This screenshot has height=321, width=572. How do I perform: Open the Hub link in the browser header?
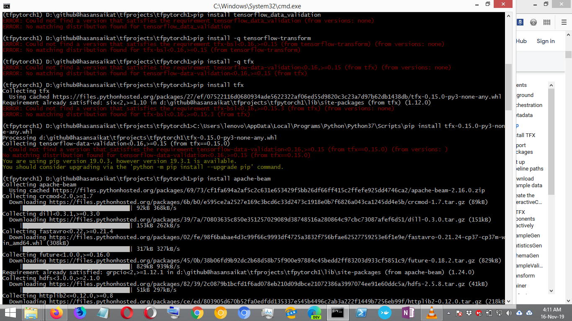point(521,41)
